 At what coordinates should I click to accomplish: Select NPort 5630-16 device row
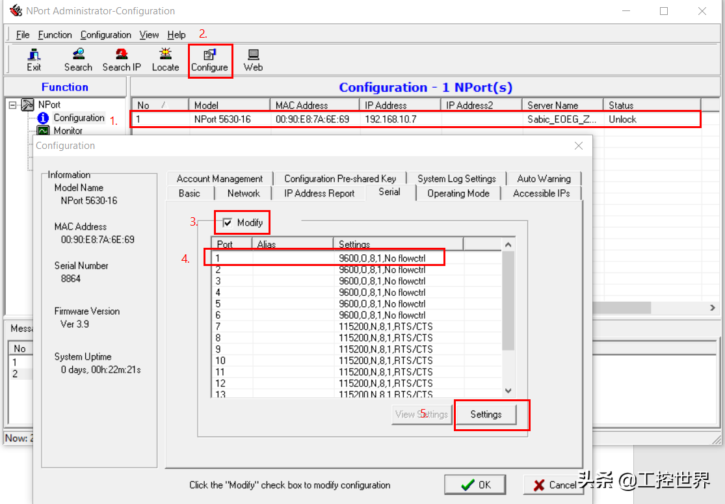point(416,120)
